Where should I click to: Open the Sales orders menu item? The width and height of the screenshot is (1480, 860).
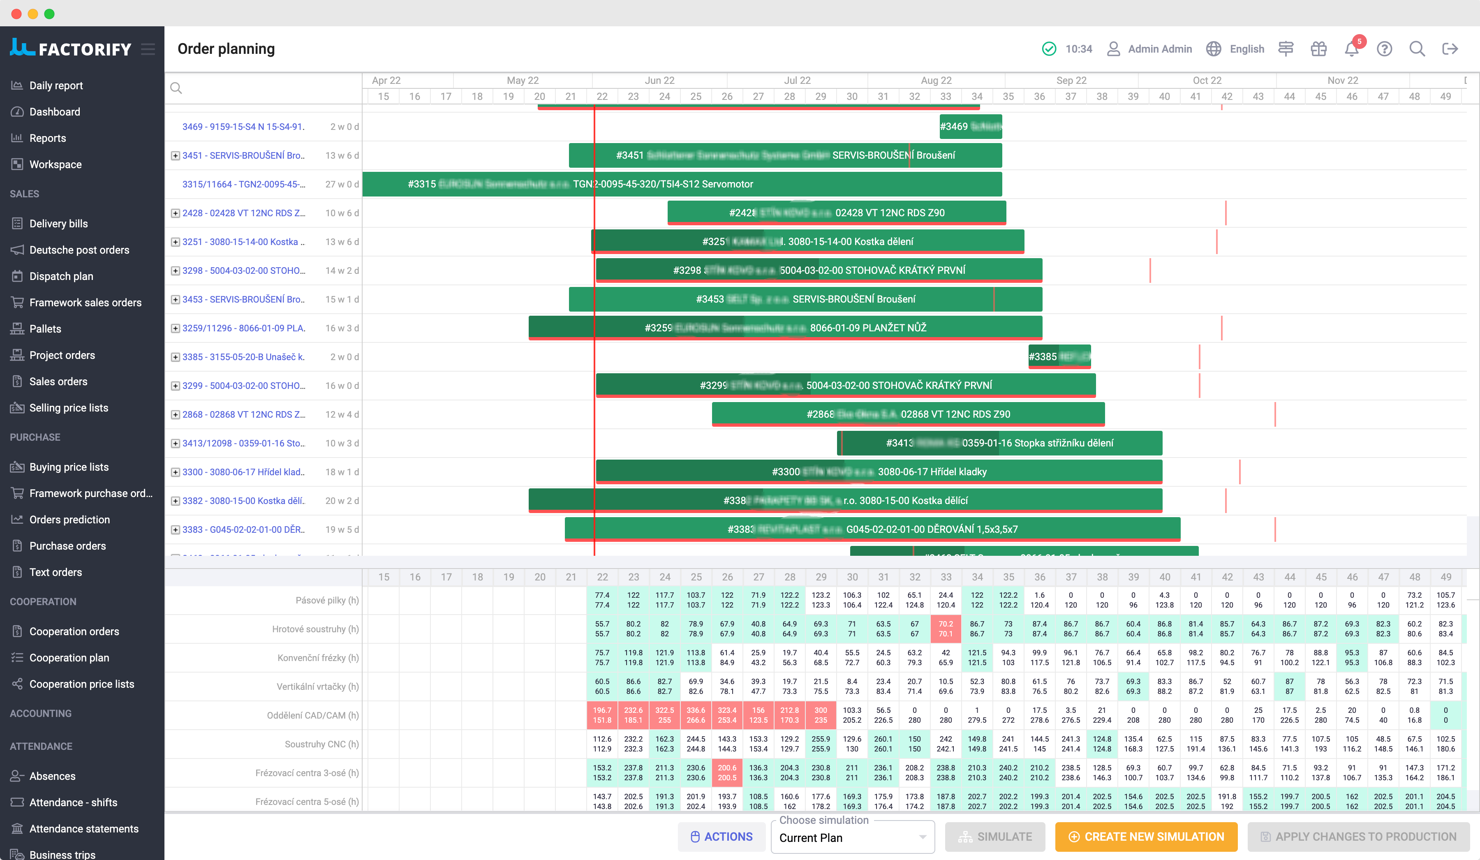57,381
